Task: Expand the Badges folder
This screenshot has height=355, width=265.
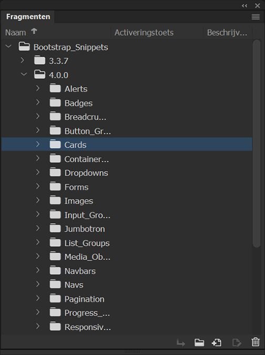Action: [x=38, y=102]
